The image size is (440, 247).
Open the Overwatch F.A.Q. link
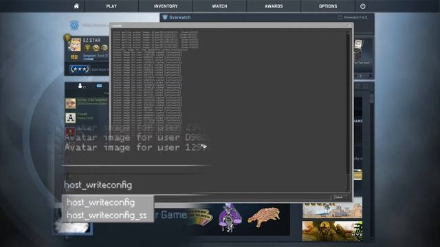pyautogui.click(x=353, y=17)
